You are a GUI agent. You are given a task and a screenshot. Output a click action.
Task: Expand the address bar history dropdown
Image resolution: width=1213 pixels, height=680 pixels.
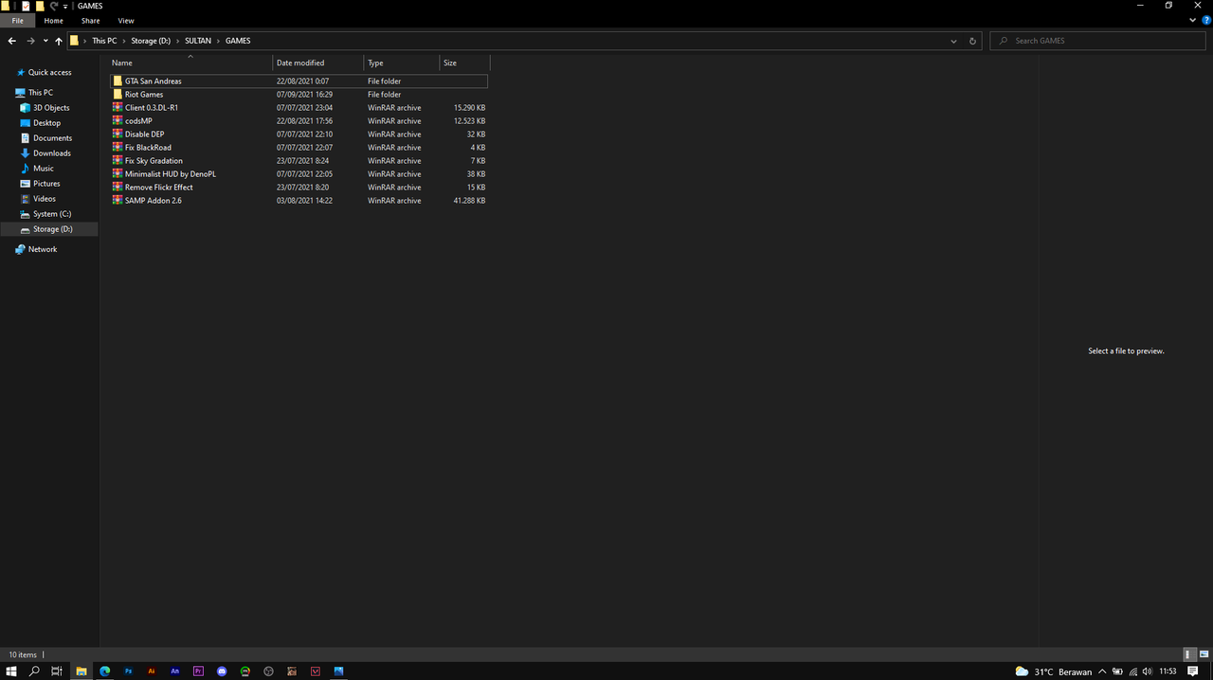pos(953,41)
